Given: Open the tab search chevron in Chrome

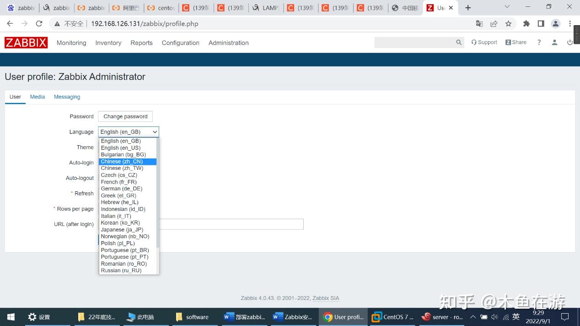Looking at the screenshot, I should [507, 7].
